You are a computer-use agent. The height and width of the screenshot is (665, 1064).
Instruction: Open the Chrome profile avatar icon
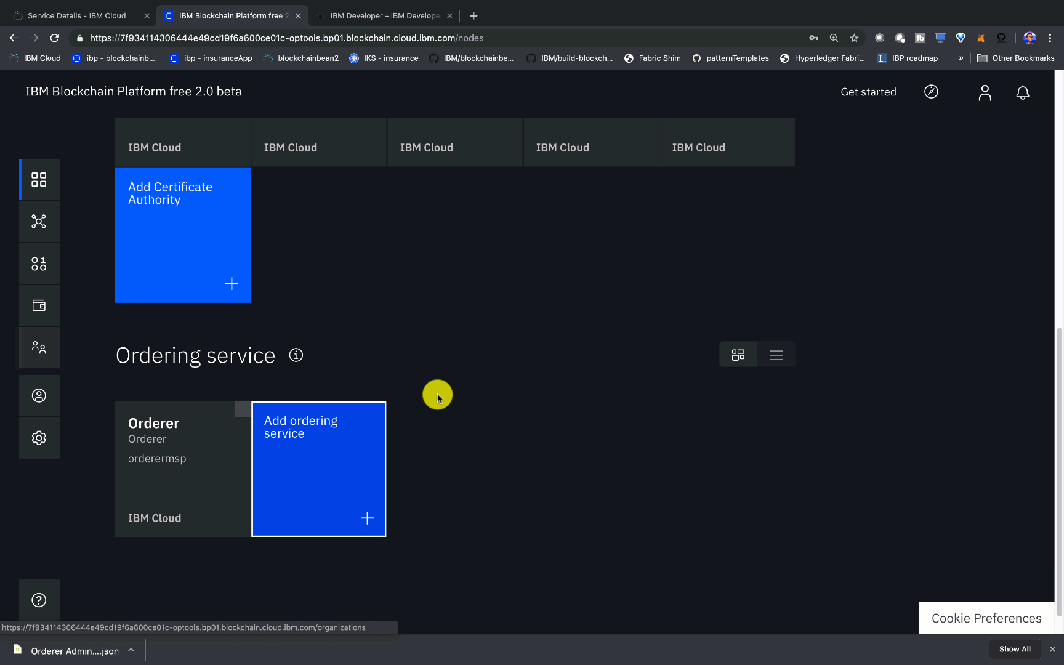pos(1030,38)
